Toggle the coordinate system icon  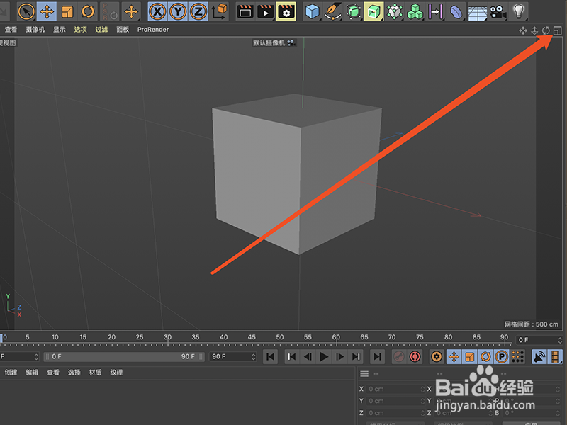(219, 11)
